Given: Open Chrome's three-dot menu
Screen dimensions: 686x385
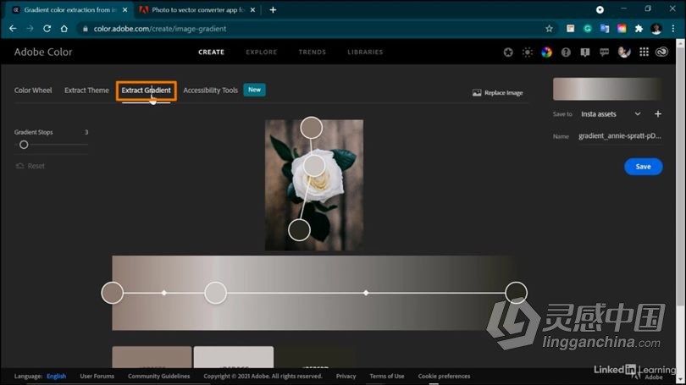Looking at the screenshot, I should coord(673,29).
